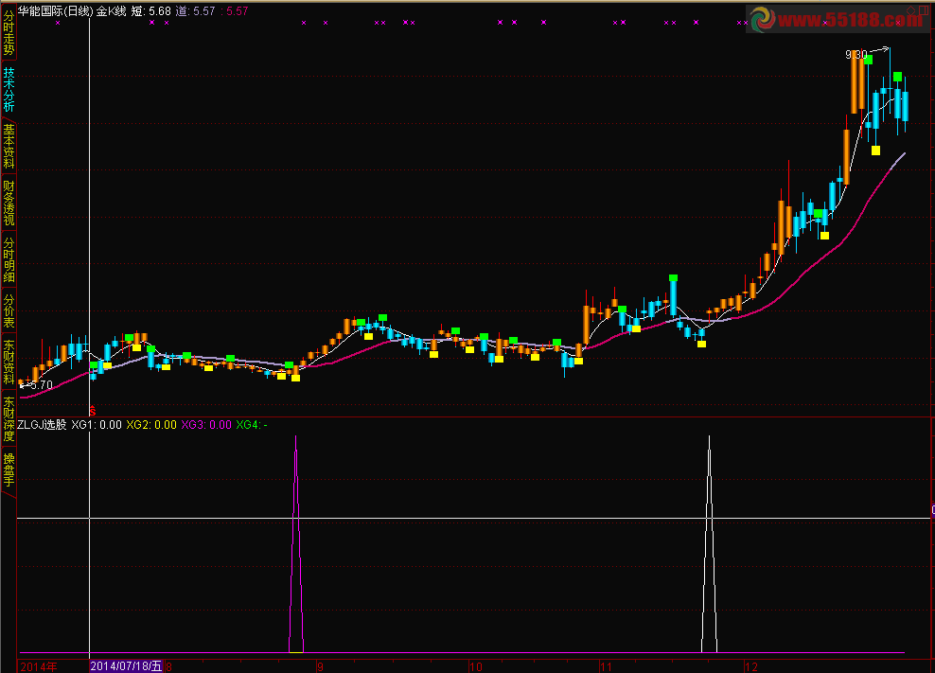The image size is (935, 673).
Task: Click the 2014年 label on time axis
Action: pos(39,666)
